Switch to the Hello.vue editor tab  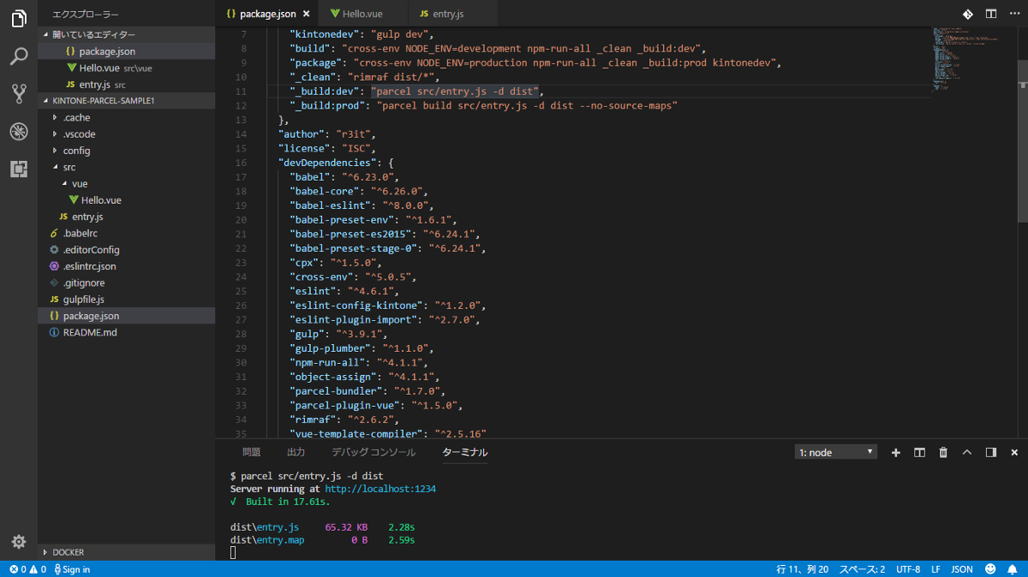pos(362,14)
